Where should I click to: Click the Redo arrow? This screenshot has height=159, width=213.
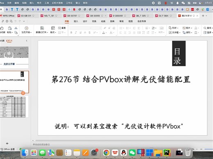(x=20, y=21)
